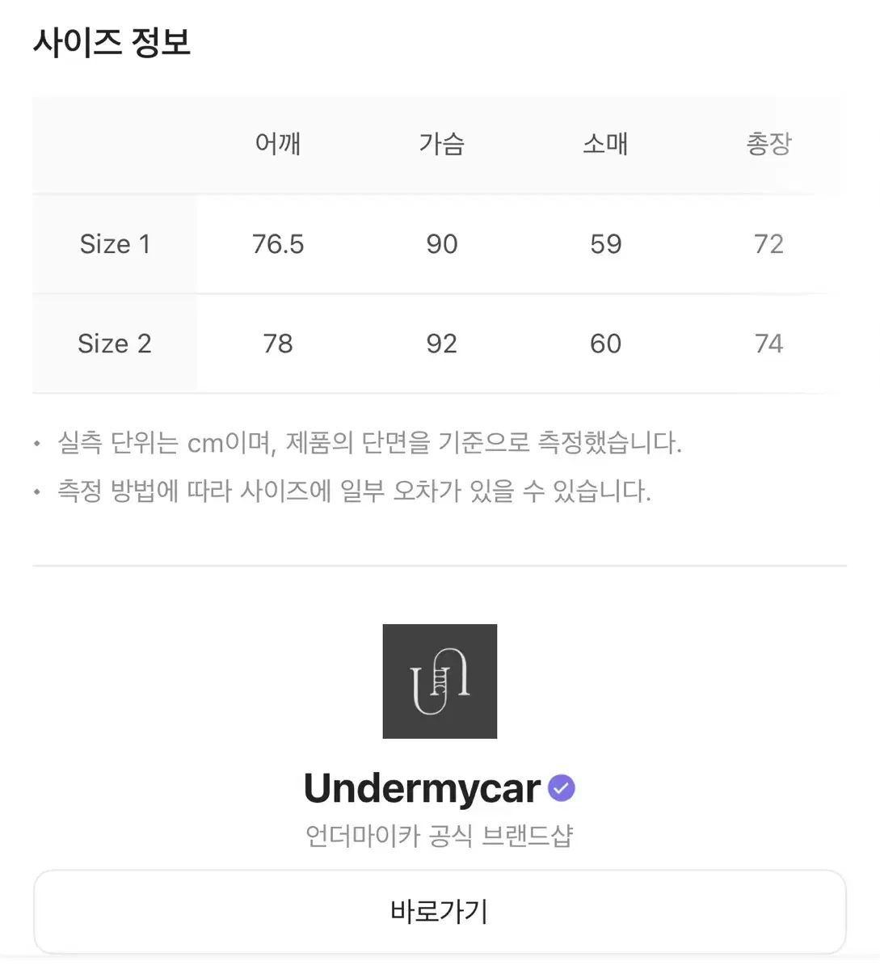Tap the 바로가기 button
This screenshot has width=880, height=970.
tap(440, 912)
